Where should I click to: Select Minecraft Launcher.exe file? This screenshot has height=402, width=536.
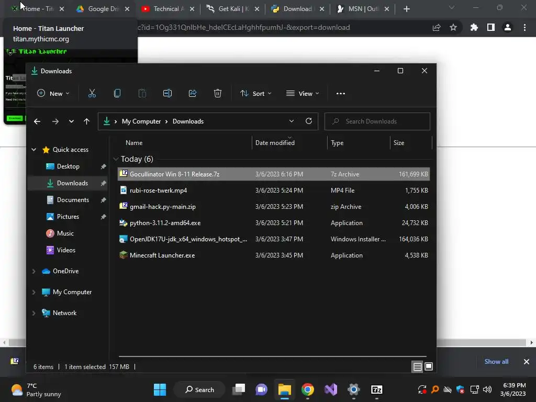(x=273, y=255)
